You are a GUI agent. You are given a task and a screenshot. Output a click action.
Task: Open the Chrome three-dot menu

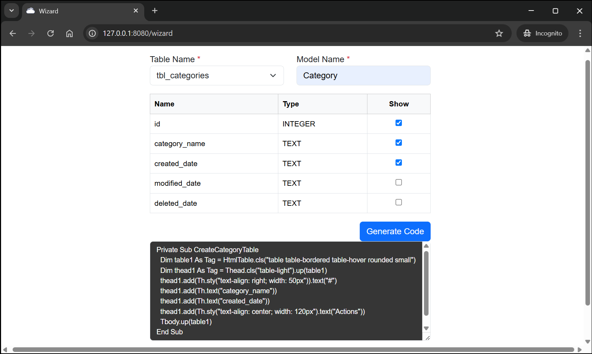point(580,33)
